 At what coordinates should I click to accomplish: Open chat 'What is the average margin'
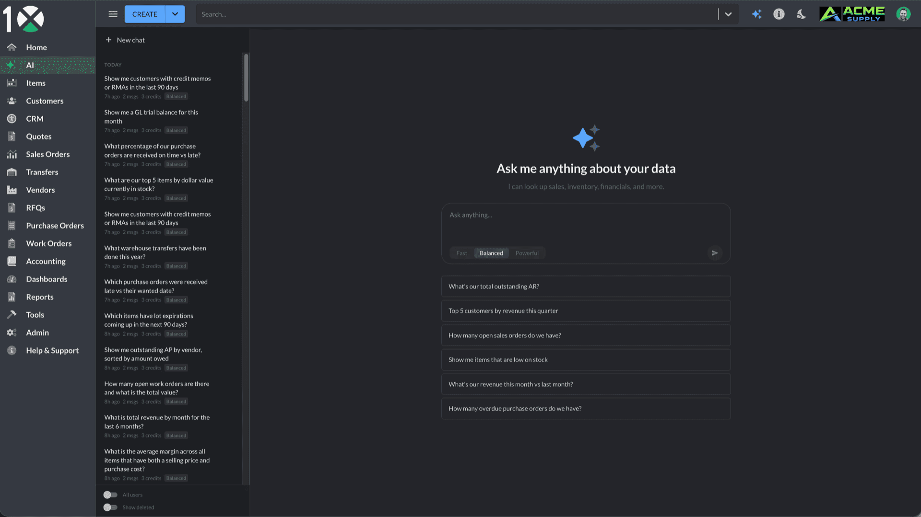(169, 464)
